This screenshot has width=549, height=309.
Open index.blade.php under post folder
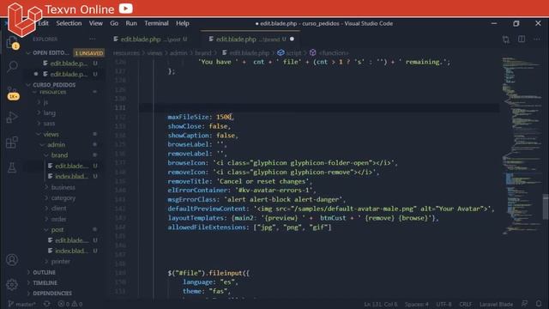point(71,251)
